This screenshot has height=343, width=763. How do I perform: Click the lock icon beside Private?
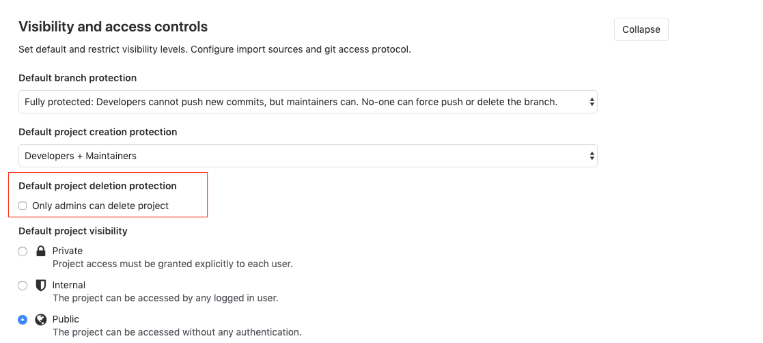(x=40, y=251)
